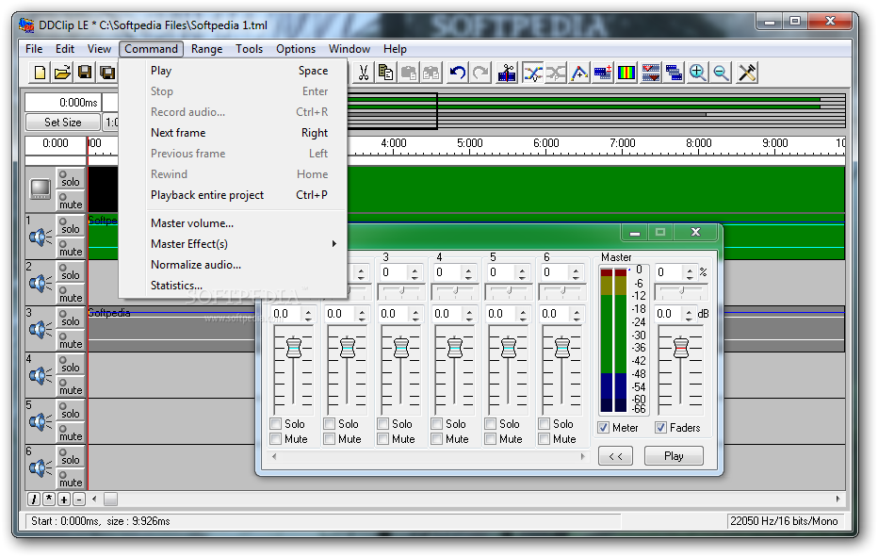
Task: Open the Range menu
Action: pyautogui.click(x=206, y=49)
